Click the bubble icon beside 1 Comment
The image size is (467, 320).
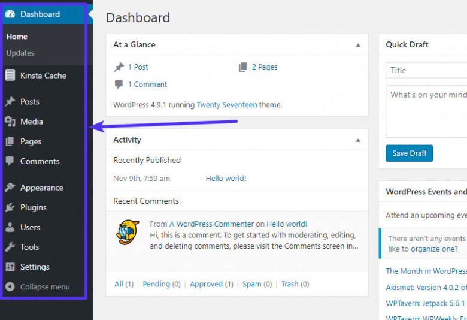click(119, 84)
